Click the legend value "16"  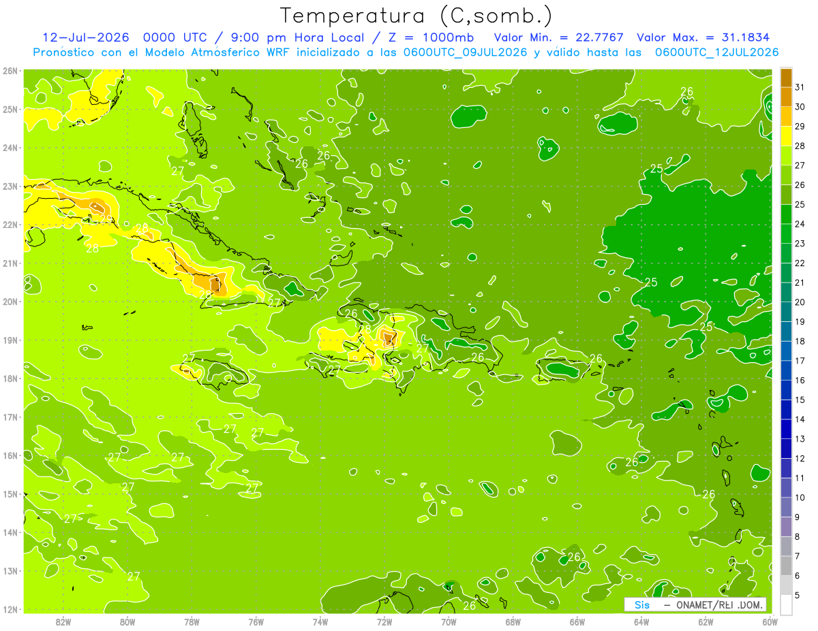(800, 380)
